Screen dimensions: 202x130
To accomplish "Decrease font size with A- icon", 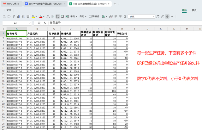I will [x=163, y=16].
